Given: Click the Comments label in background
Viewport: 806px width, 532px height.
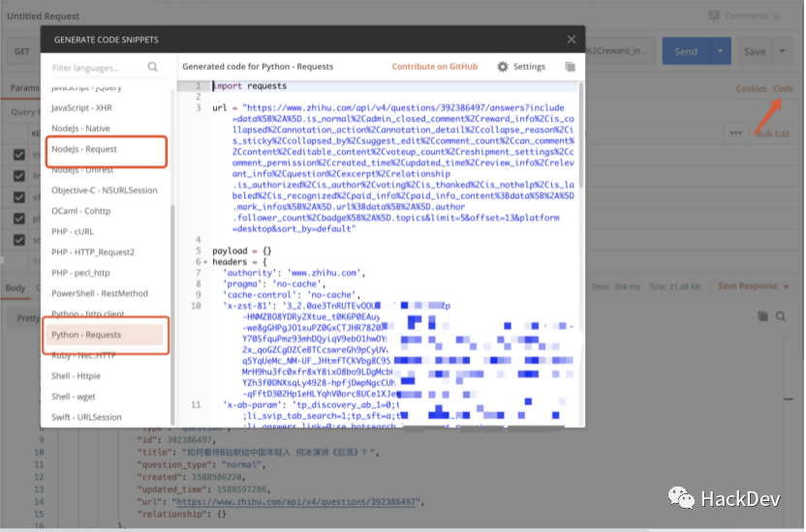Looking at the screenshot, I should (x=746, y=15).
